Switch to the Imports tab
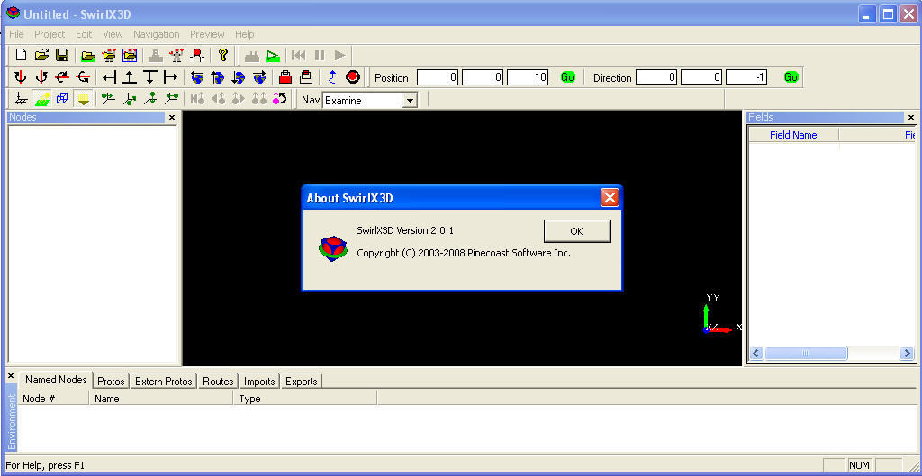Image resolution: width=922 pixels, height=476 pixels. pyautogui.click(x=259, y=382)
